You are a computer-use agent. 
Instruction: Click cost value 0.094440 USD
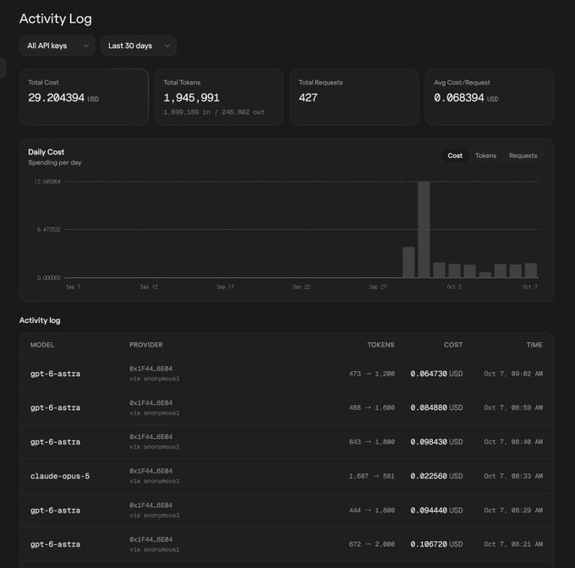pos(436,510)
